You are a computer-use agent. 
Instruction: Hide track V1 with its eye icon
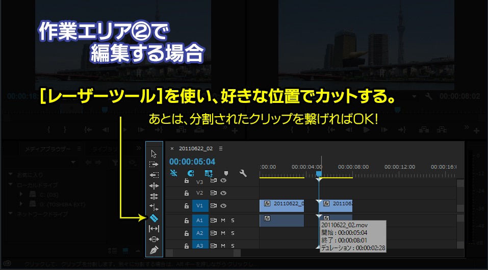tap(223, 206)
